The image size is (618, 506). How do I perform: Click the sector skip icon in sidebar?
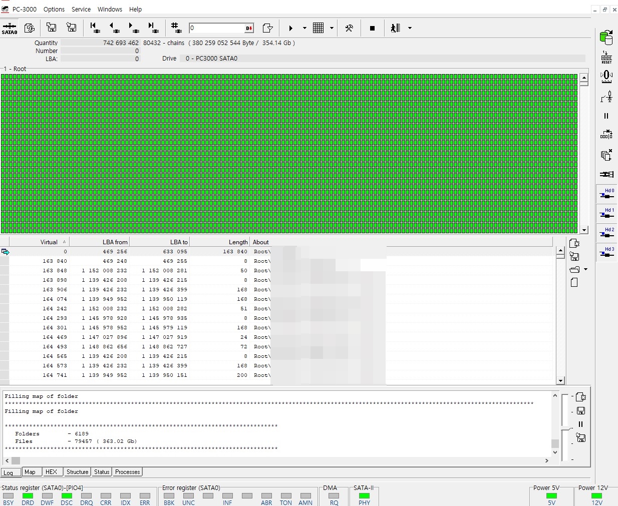(x=606, y=135)
